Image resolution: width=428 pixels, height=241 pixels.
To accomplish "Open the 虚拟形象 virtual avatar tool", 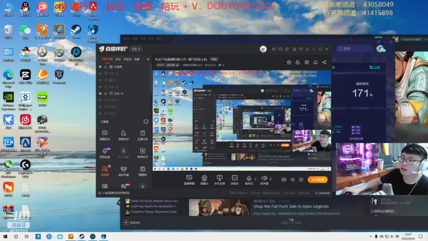I will tap(124, 171).
